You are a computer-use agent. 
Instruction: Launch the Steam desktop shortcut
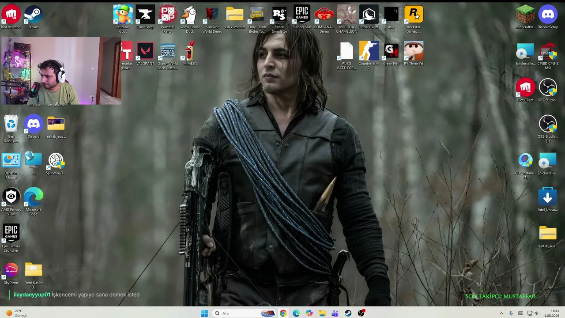pyautogui.click(x=33, y=17)
